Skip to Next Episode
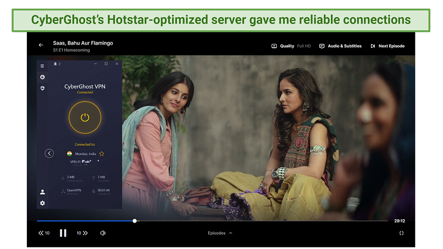443x249 pixels. pos(387,46)
